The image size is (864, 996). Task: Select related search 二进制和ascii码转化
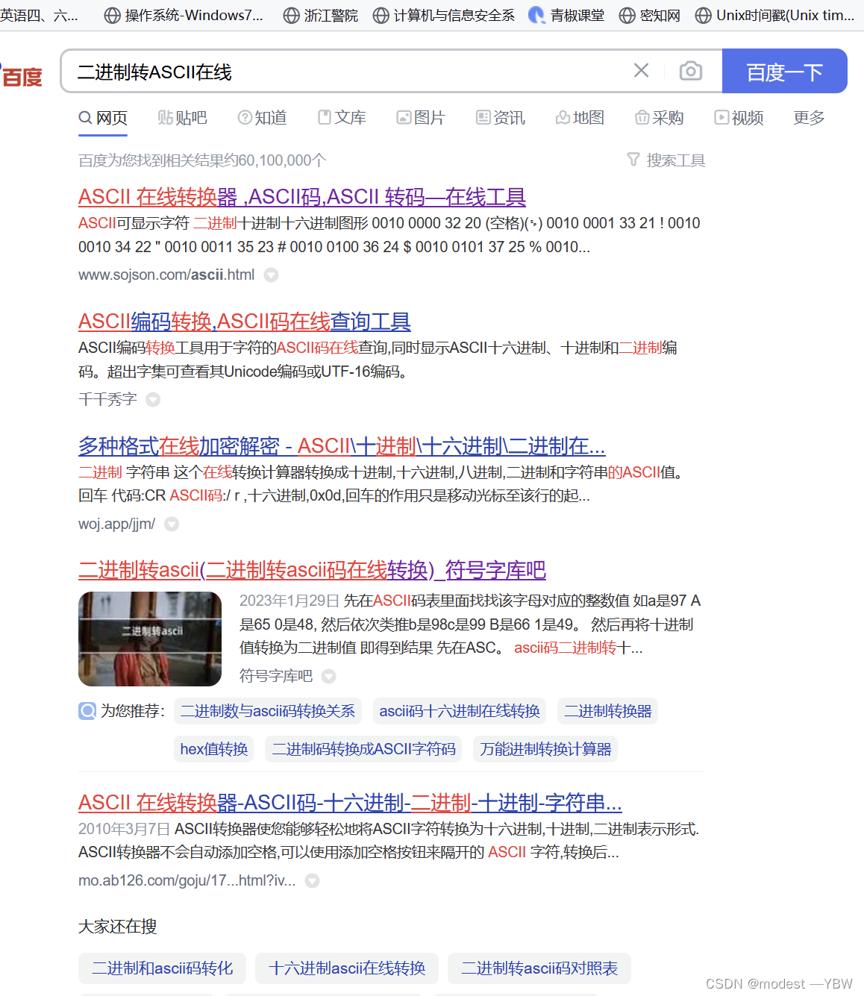pyautogui.click(x=163, y=968)
